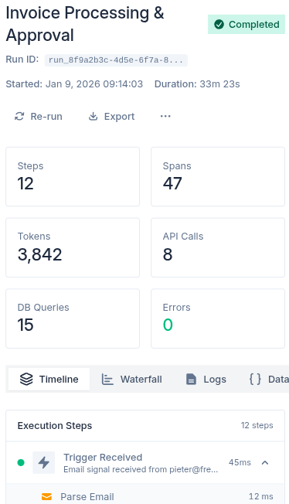Image resolution: width=289 pixels, height=504 pixels.
Task: Click the 'Started: Jan 9, 2026 09:14:03' text
Action: [74, 84]
